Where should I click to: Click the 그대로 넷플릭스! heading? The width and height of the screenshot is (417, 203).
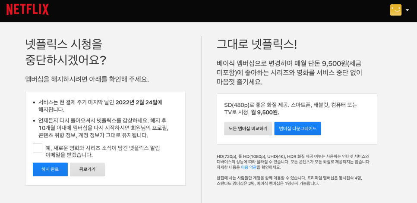257,44
